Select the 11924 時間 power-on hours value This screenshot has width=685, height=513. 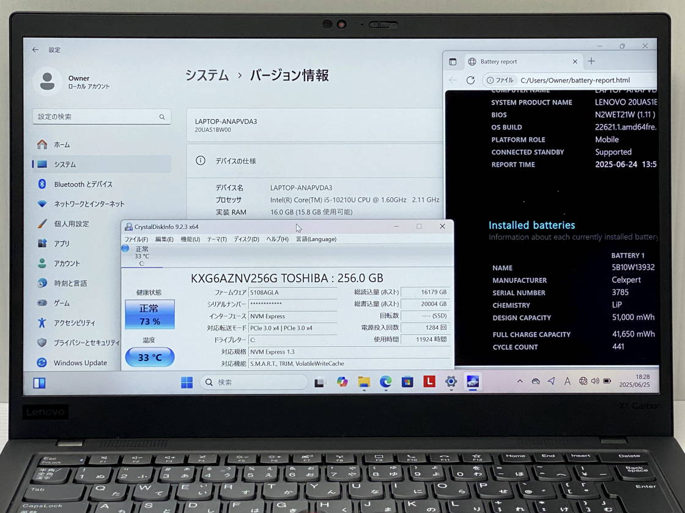point(425,340)
